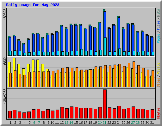Select the orange 'Sites' legend label
This screenshot has height=126, width=162.
point(159,83)
